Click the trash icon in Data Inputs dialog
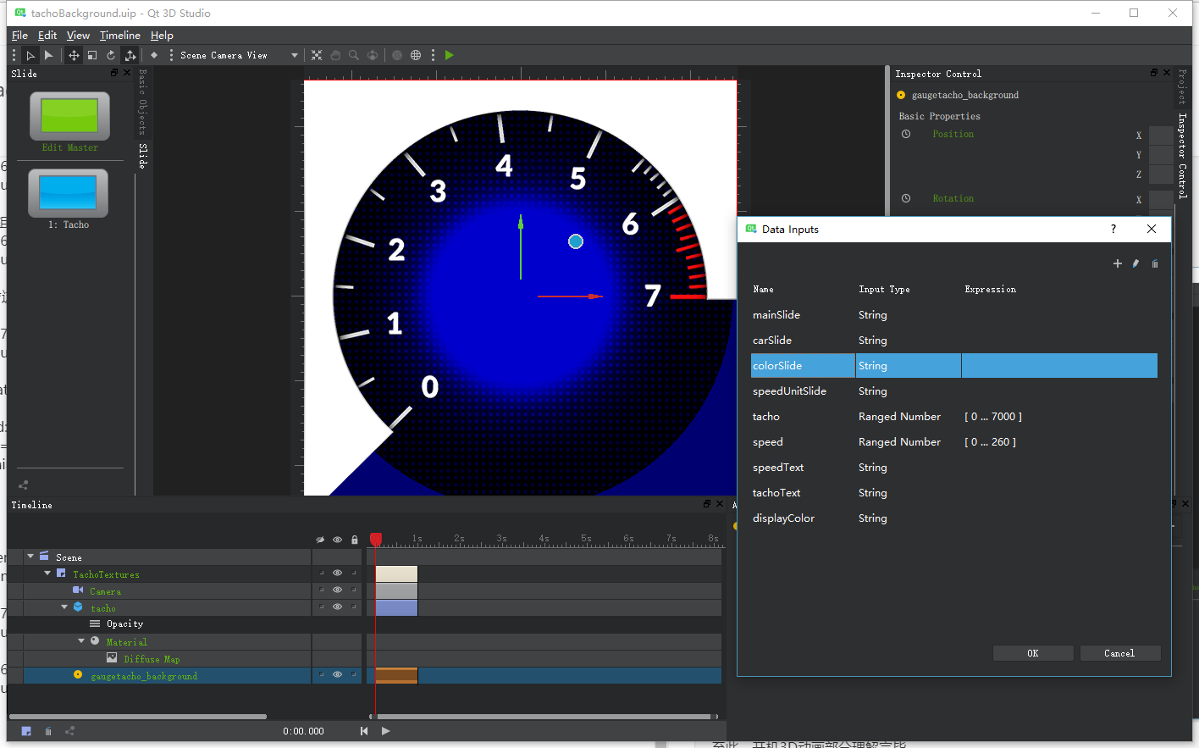Screen dimensions: 1199x748 click(x=1155, y=263)
